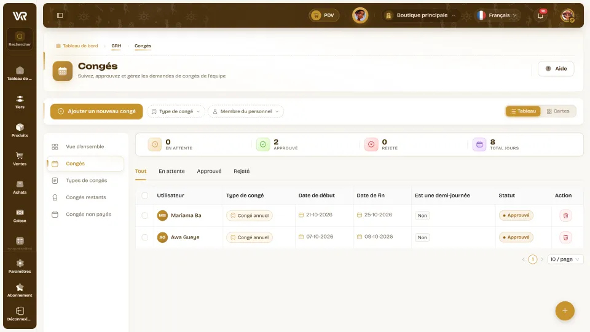
Task: Switch to Cartes view
Action: click(558, 111)
